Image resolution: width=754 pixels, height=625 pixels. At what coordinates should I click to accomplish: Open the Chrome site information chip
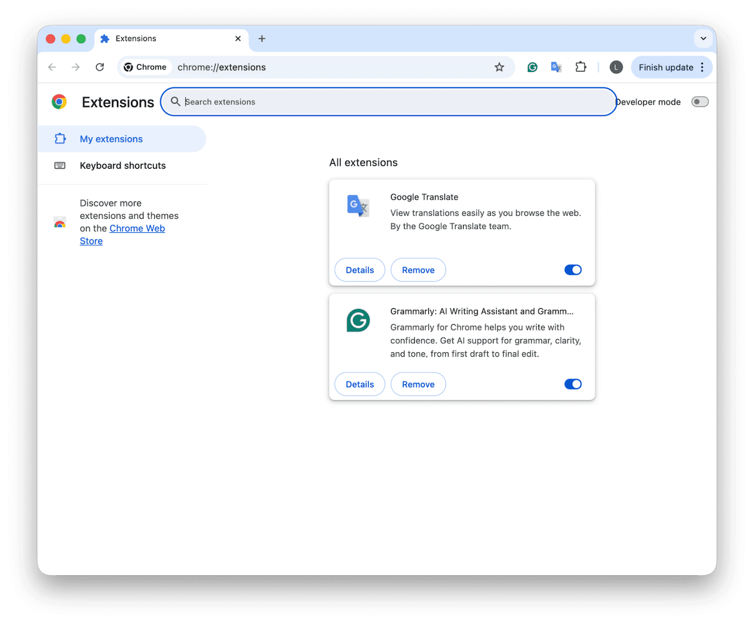145,67
